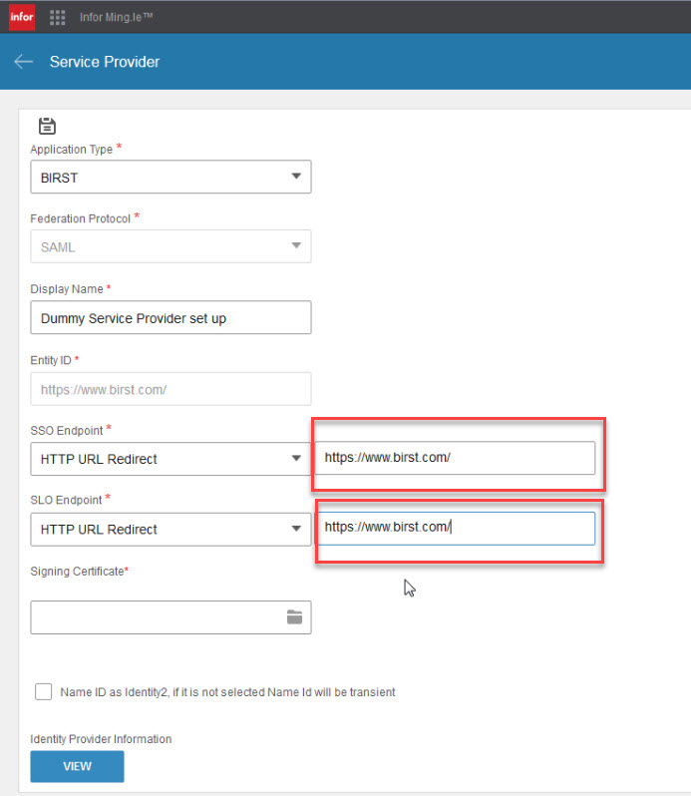Open Application Type dropdown arrow
The image size is (691, 796).
pos(296,177)
